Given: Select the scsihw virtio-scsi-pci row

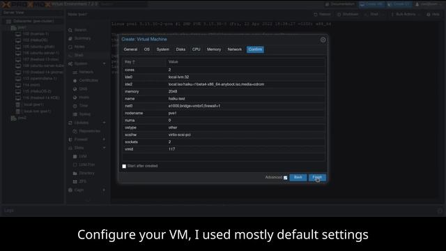Looking at the screenshot, I should (224, 135).
